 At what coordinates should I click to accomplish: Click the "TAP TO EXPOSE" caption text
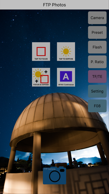[x=66, y=59]
